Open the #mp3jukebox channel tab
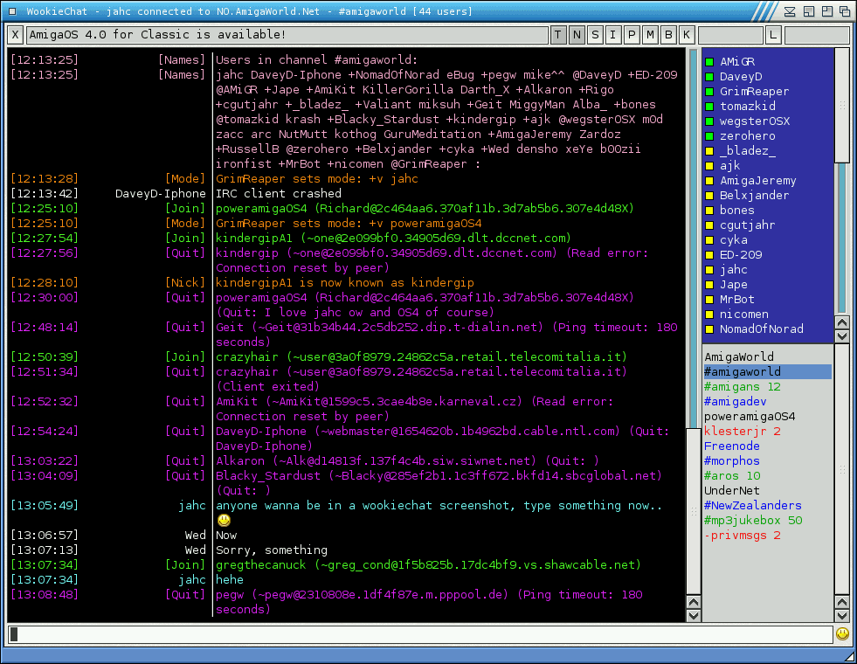857x664 pixels. pyautogui.click(x=753, y=520)
